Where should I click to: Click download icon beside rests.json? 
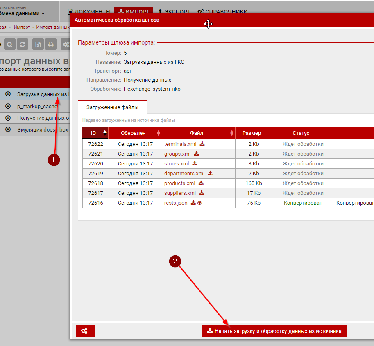193,203
